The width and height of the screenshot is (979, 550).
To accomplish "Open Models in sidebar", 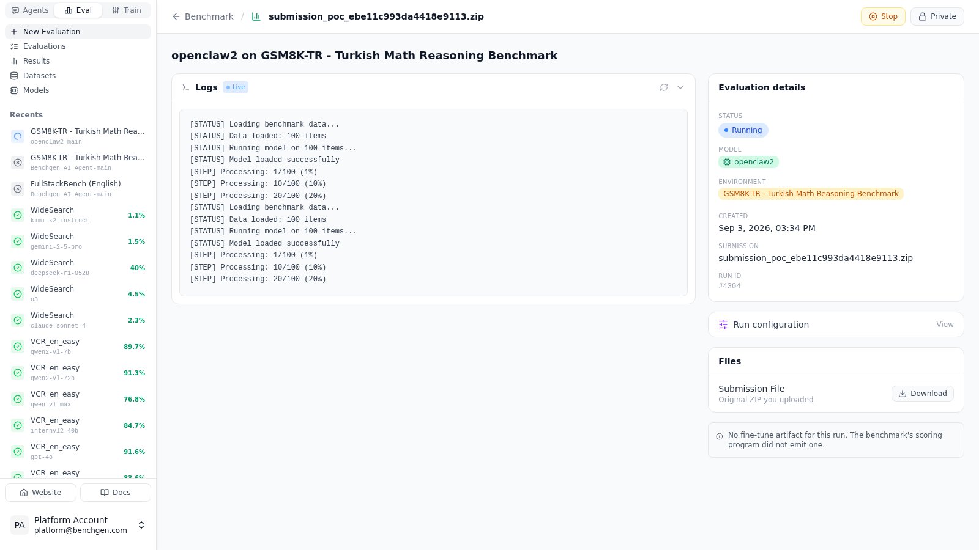I will coord(78,90).
